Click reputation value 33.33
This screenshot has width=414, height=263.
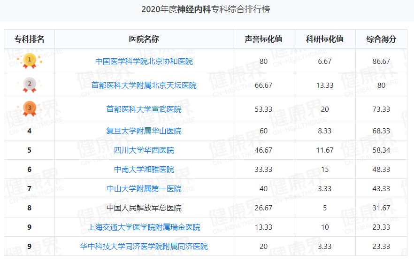click(x=263, y=169)
